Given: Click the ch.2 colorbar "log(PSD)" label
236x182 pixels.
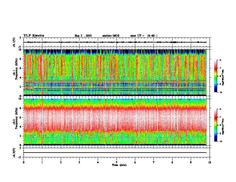Looking at the screenshot, I should (x=223, y=126).
